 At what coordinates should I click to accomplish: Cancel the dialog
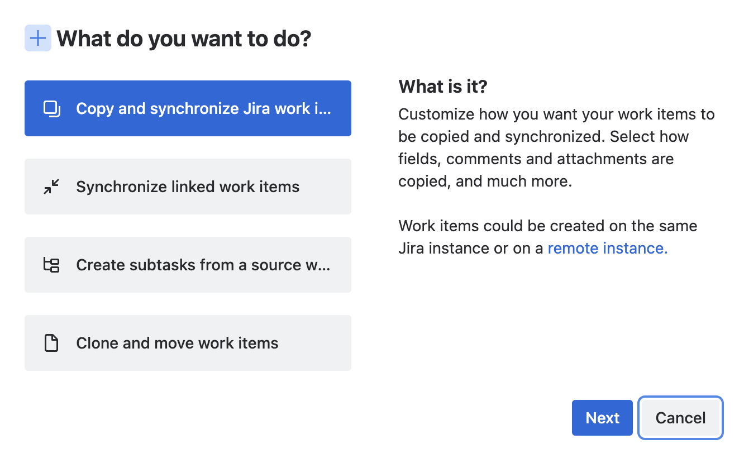[680, 418]
